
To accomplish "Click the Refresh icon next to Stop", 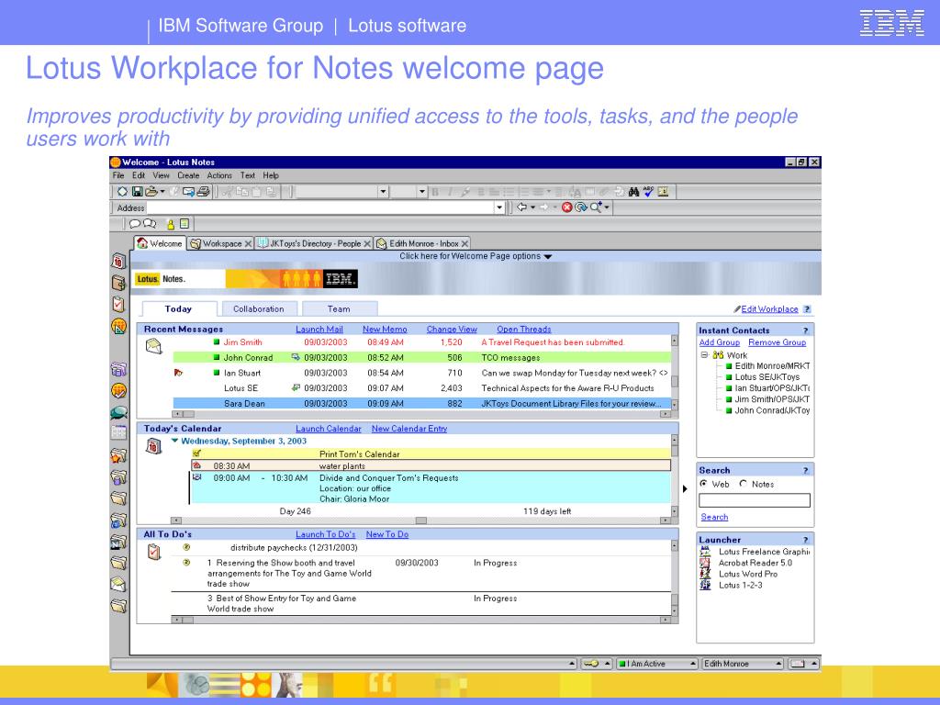I will click(580, 207).
